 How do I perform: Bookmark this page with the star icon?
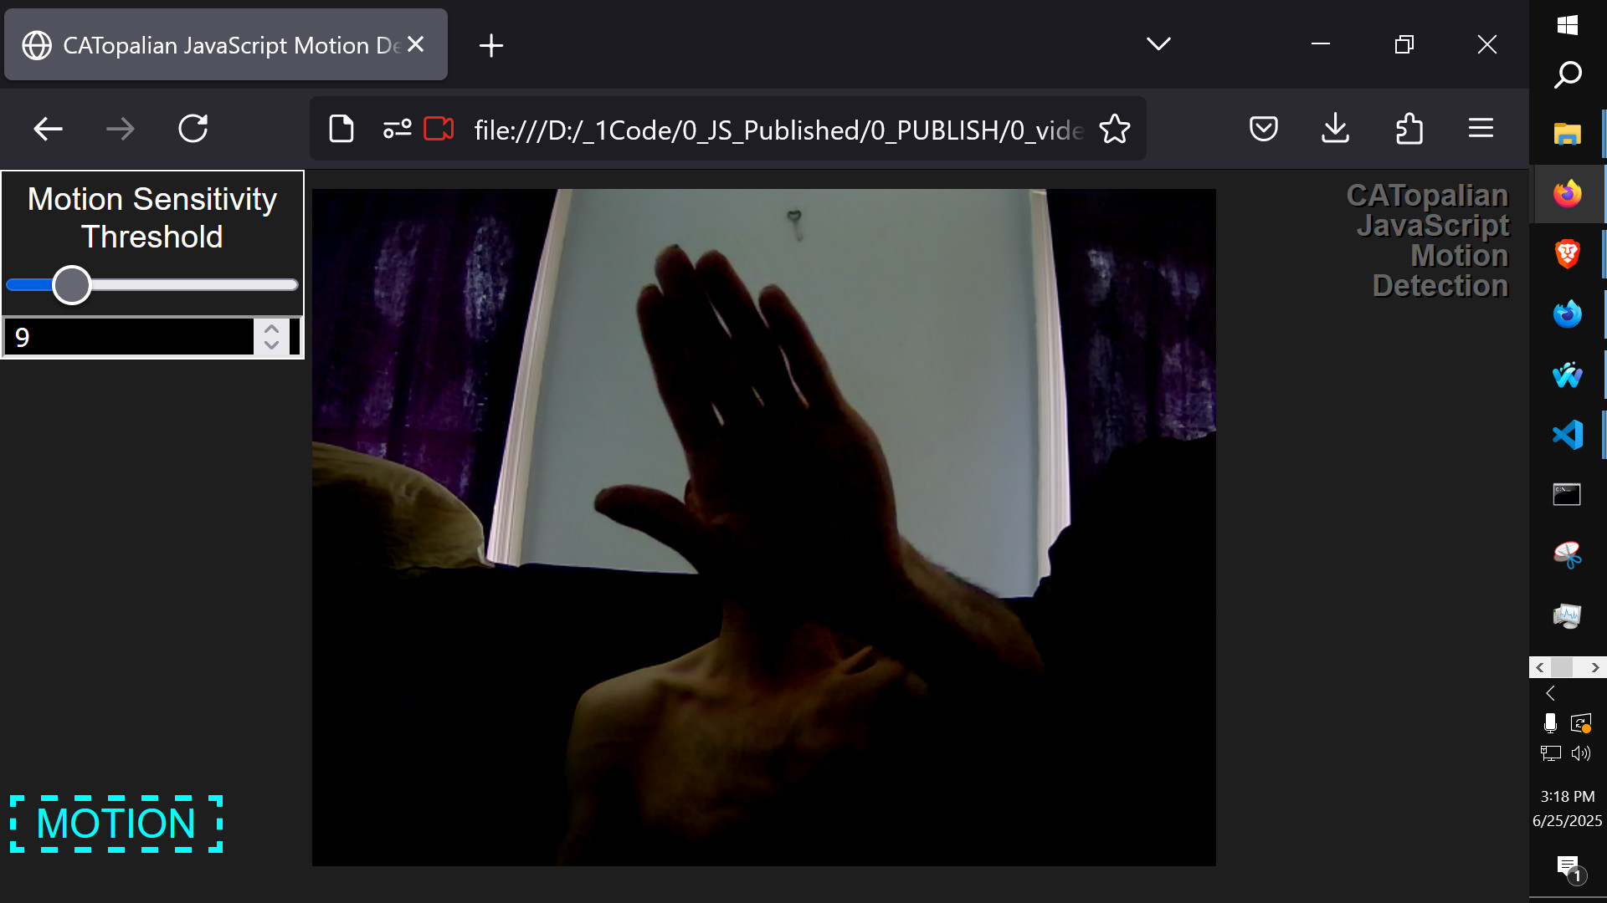point(1114,129)
